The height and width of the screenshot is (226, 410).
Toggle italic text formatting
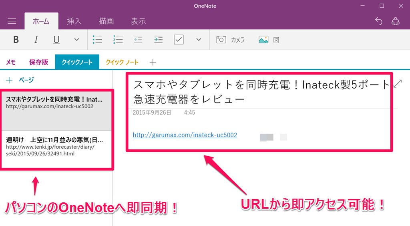point(36,40)
